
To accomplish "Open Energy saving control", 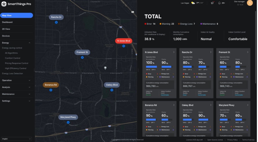I will tap(12, 48).
